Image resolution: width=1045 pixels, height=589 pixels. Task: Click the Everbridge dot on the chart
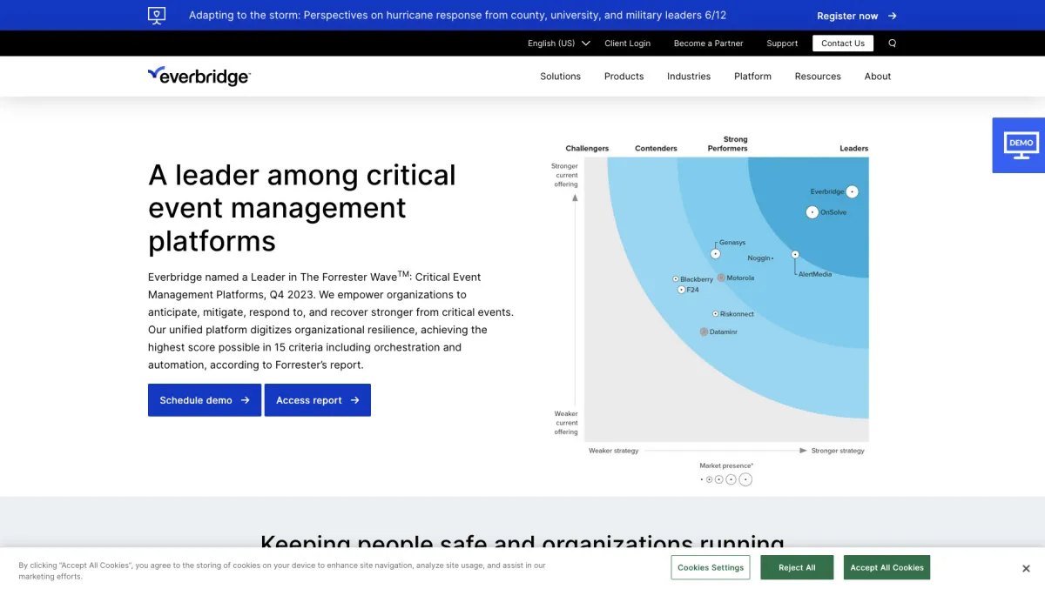(853, 191)
